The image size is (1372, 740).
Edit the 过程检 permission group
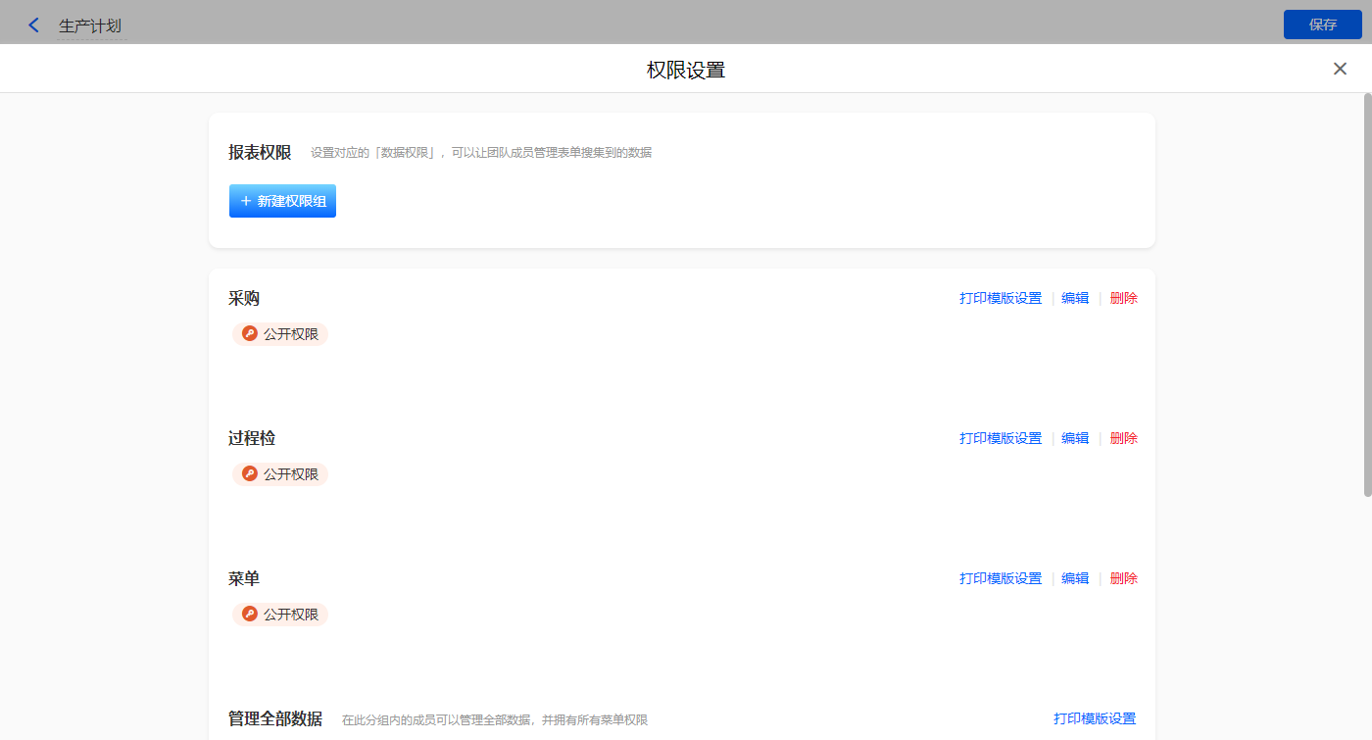pyautogui.click(x=1075, y=438)
